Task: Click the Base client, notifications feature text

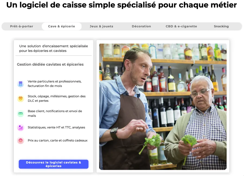Action: point(55,113)
